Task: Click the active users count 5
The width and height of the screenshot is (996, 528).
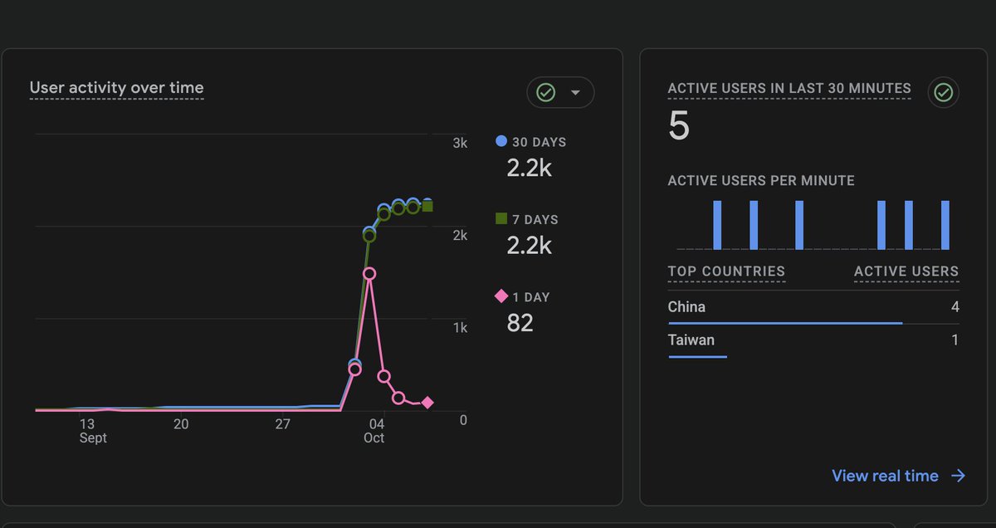Action: [x=679, y=126]
